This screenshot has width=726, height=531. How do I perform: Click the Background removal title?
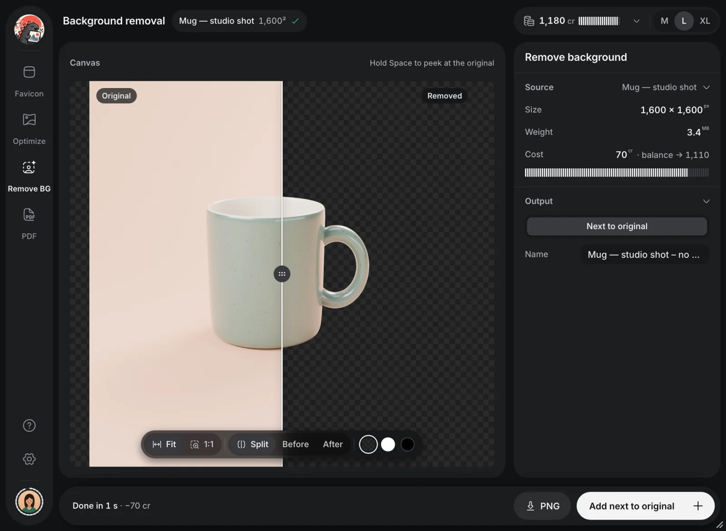[x=114, y=21]
